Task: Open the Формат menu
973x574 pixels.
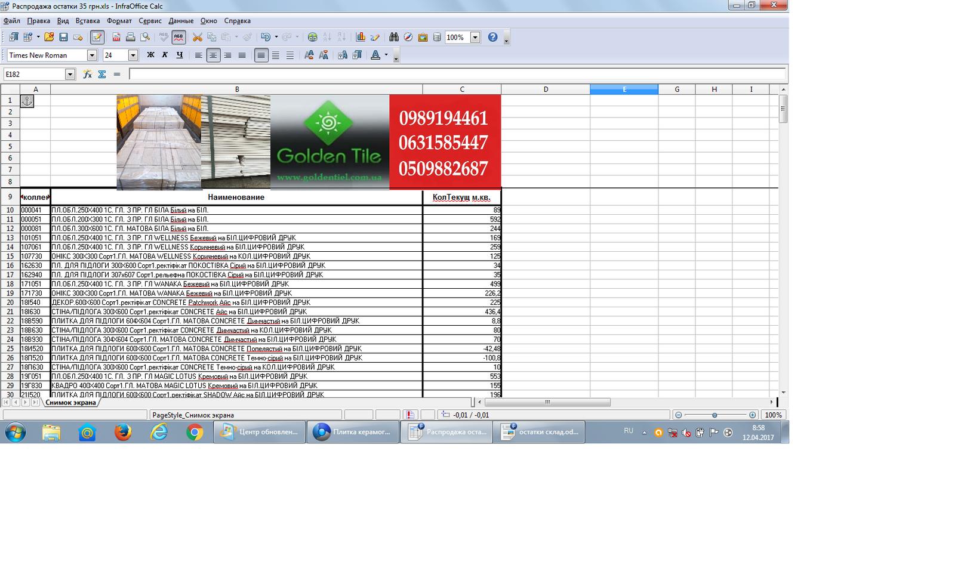Action: click(119, 21)
